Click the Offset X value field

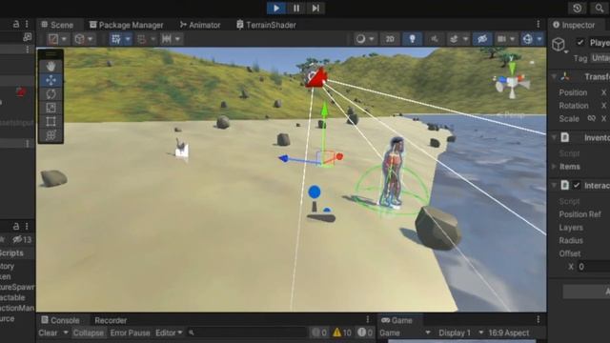594,267
